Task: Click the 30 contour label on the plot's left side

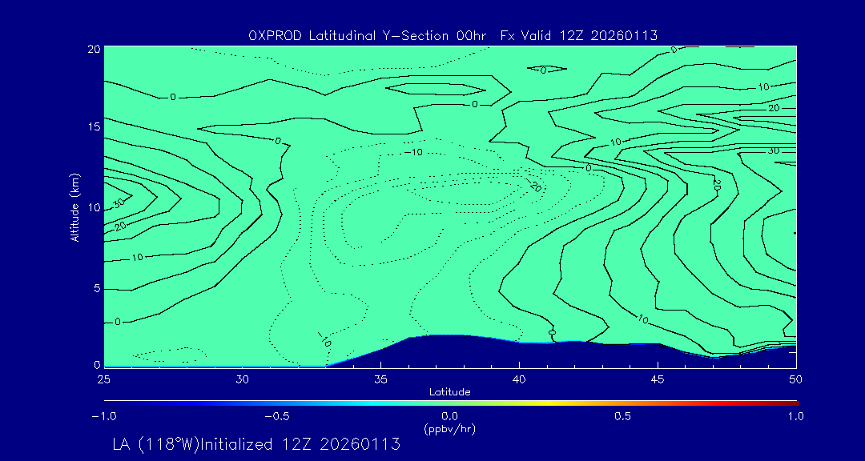Action: click(119, 203)
